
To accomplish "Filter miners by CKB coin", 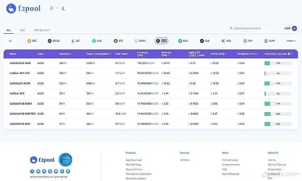I will click(205, 41).
